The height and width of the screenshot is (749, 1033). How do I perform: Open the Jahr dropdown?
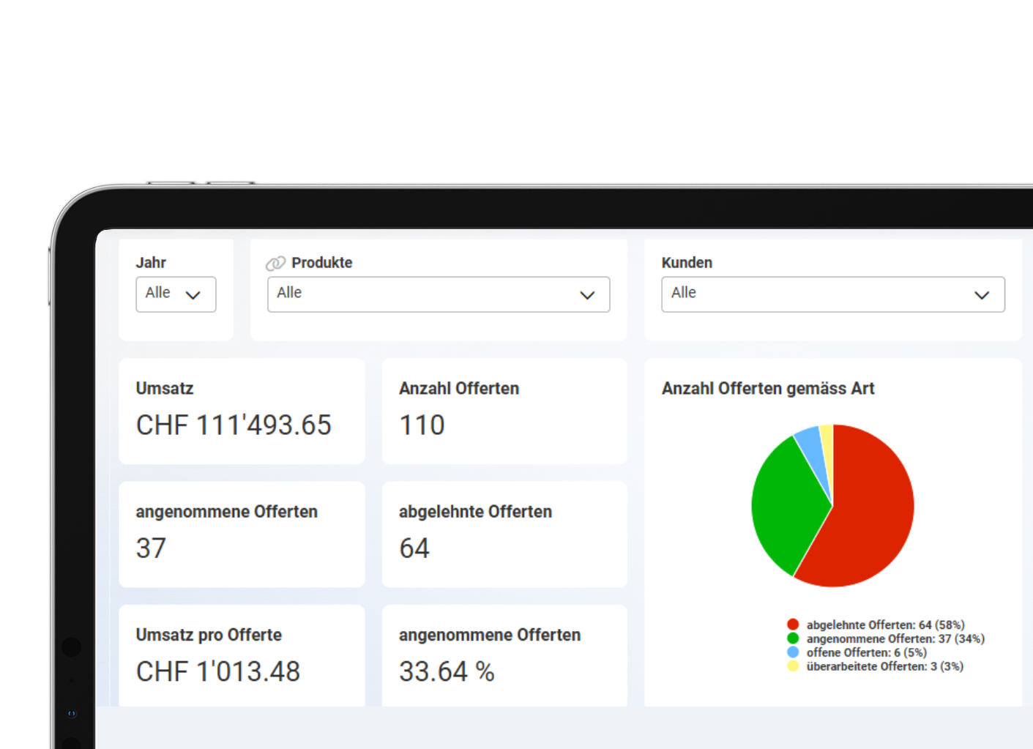176,294
